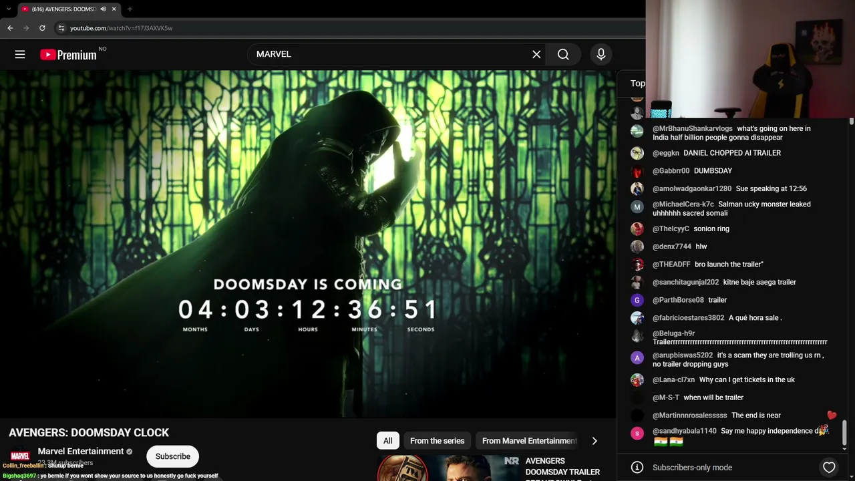Viewport: 855px width, 481px height.
Task: Click the avatar beside @Lana-cl7xn's message
Action: (637, 380)
